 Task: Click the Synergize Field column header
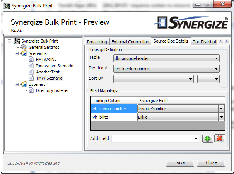[181, 101]
